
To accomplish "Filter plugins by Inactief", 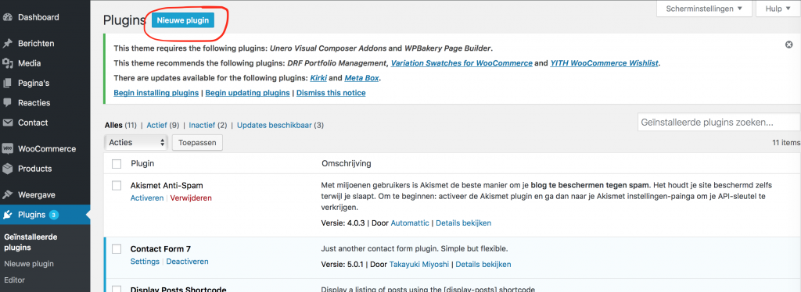I will pos(201,125).
